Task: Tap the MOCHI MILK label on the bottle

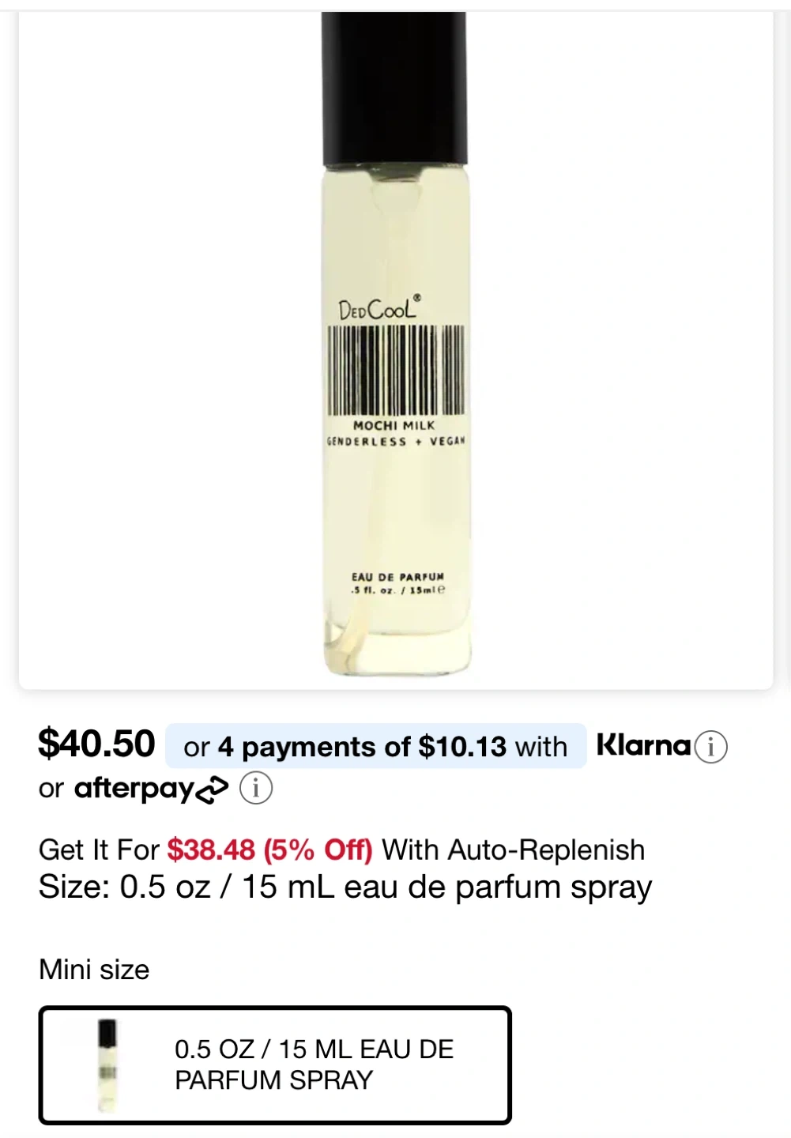Action: coord(394,425)
